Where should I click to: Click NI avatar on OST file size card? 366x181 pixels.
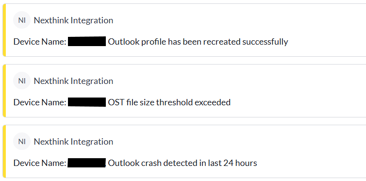pos(22,81)
